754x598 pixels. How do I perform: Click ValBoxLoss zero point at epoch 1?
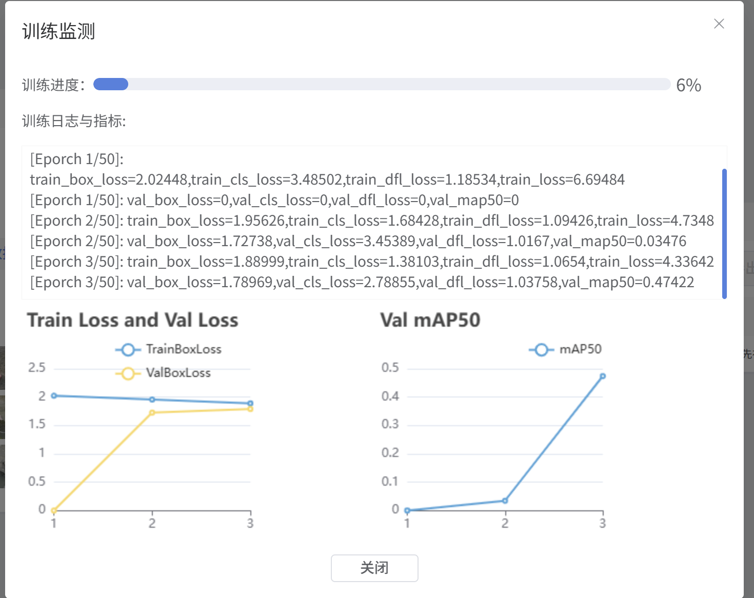click(x=54, y=510)
